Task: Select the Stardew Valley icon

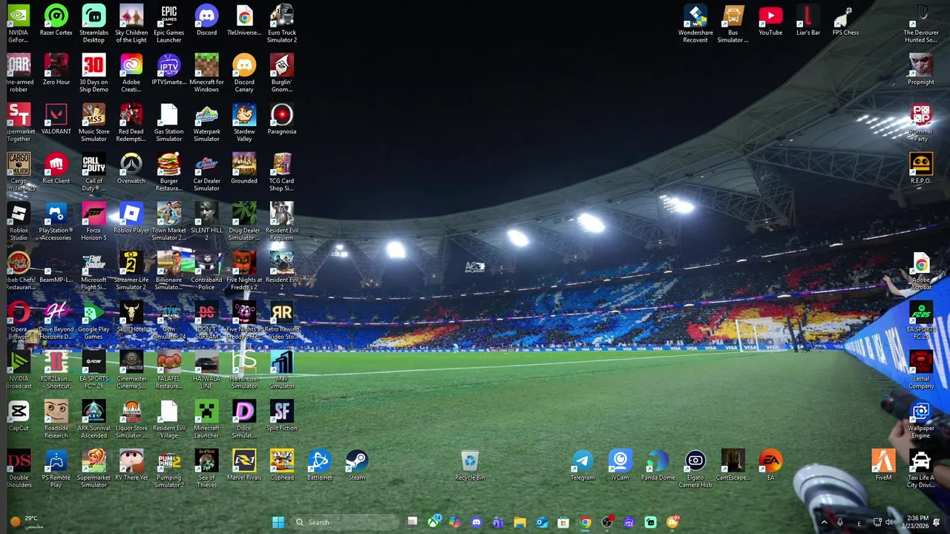Action: [244, 123]
